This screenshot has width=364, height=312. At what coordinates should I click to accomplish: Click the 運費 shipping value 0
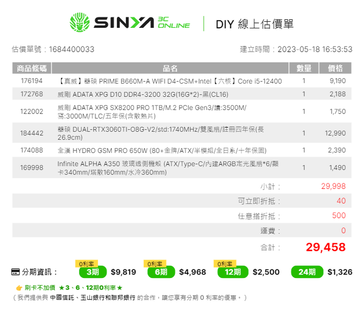point(344,230)
